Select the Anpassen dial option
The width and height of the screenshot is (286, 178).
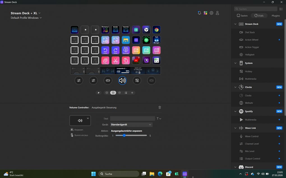[x=77, y=130]
